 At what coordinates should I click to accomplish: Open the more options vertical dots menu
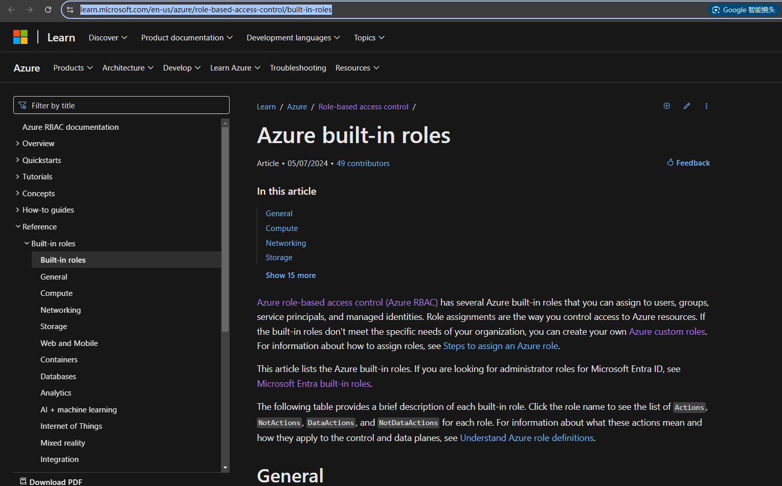pyautogui.click(x=706, y=106)
